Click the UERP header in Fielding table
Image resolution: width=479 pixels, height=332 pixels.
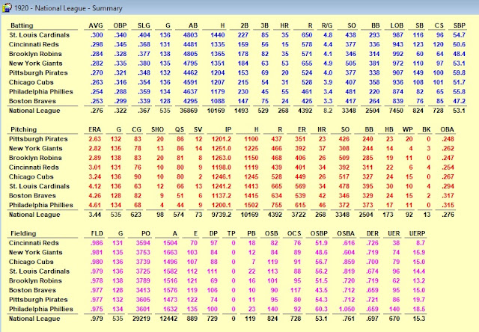click(x=417, y=234)
